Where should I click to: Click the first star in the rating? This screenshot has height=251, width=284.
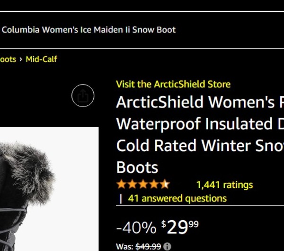coord(121,184)
